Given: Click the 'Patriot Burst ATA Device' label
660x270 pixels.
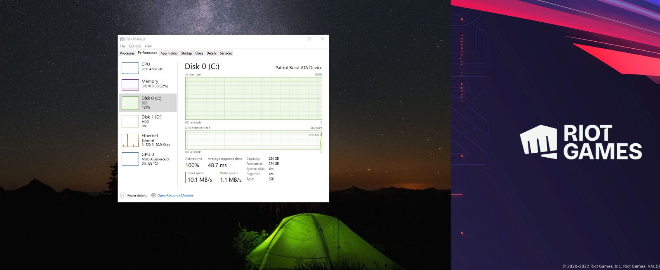Looking at the screenshot, I should 299,68.
